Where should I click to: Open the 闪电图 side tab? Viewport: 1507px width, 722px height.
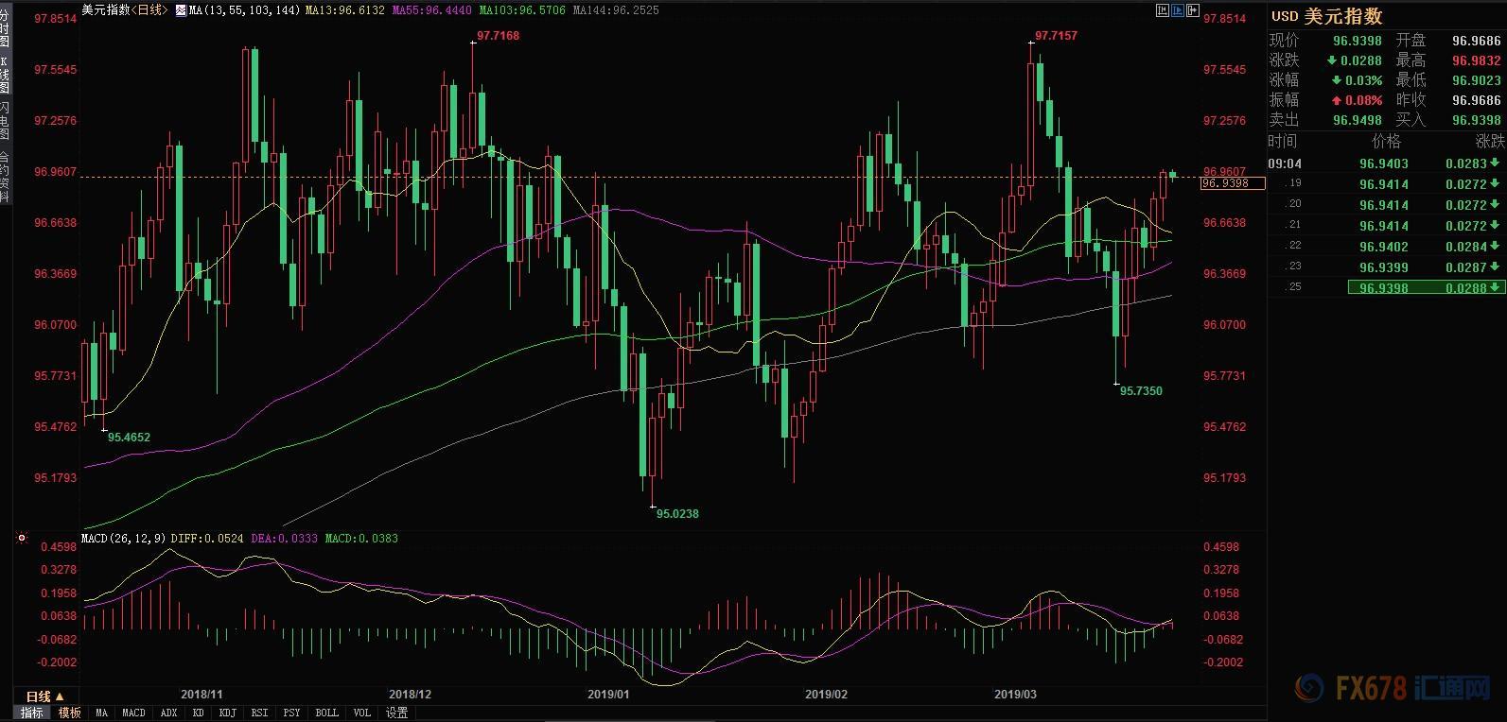pos(5,121)
